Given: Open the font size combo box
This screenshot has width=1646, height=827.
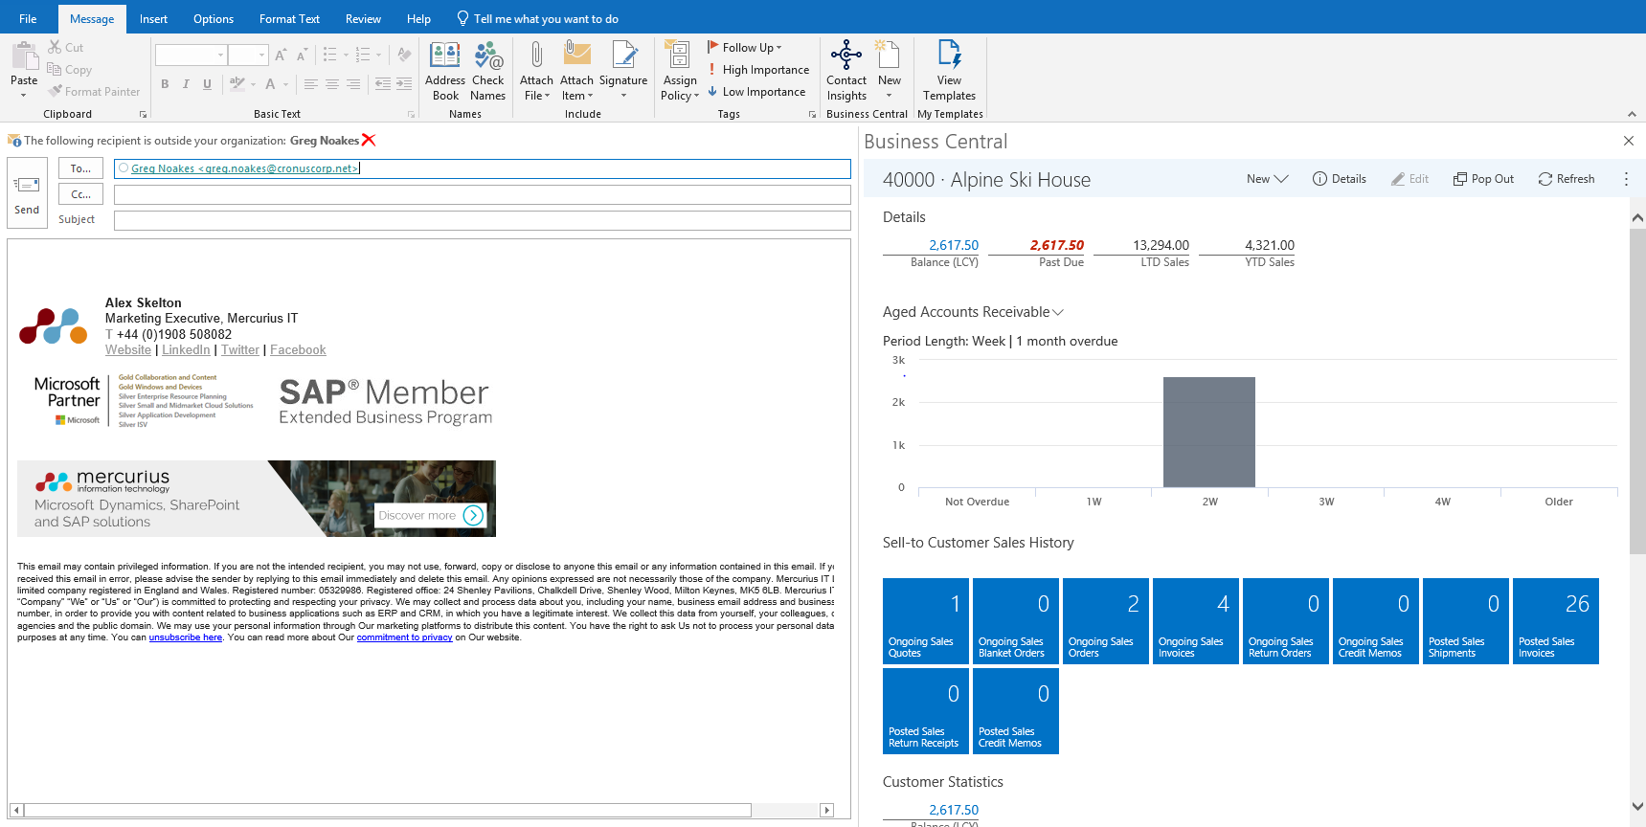Looking at the screenshot, I should click(x=248, y=55).
